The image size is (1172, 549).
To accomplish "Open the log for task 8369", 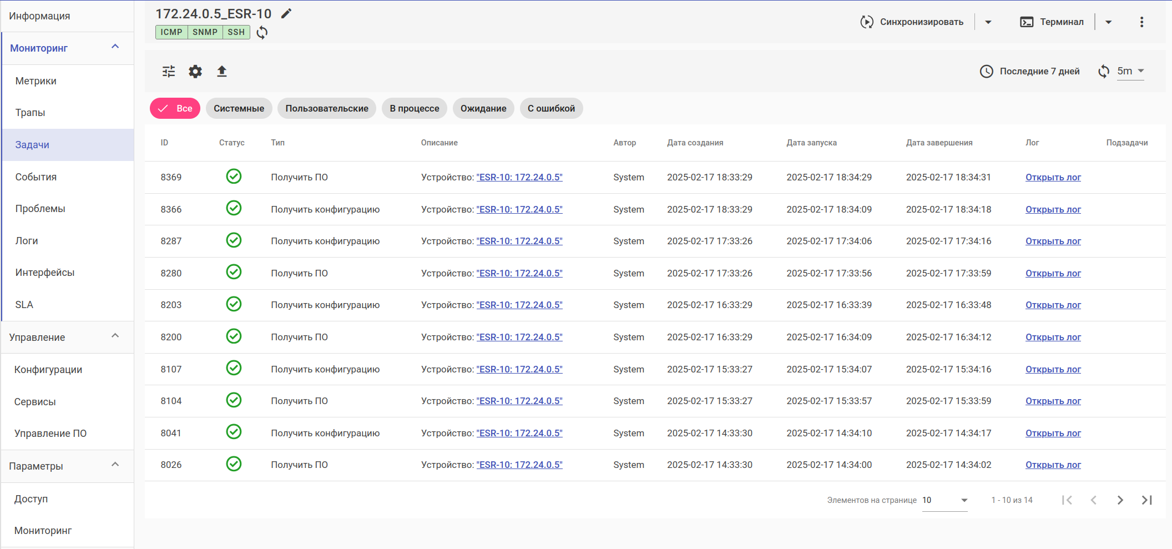I will coord(1053,178).
